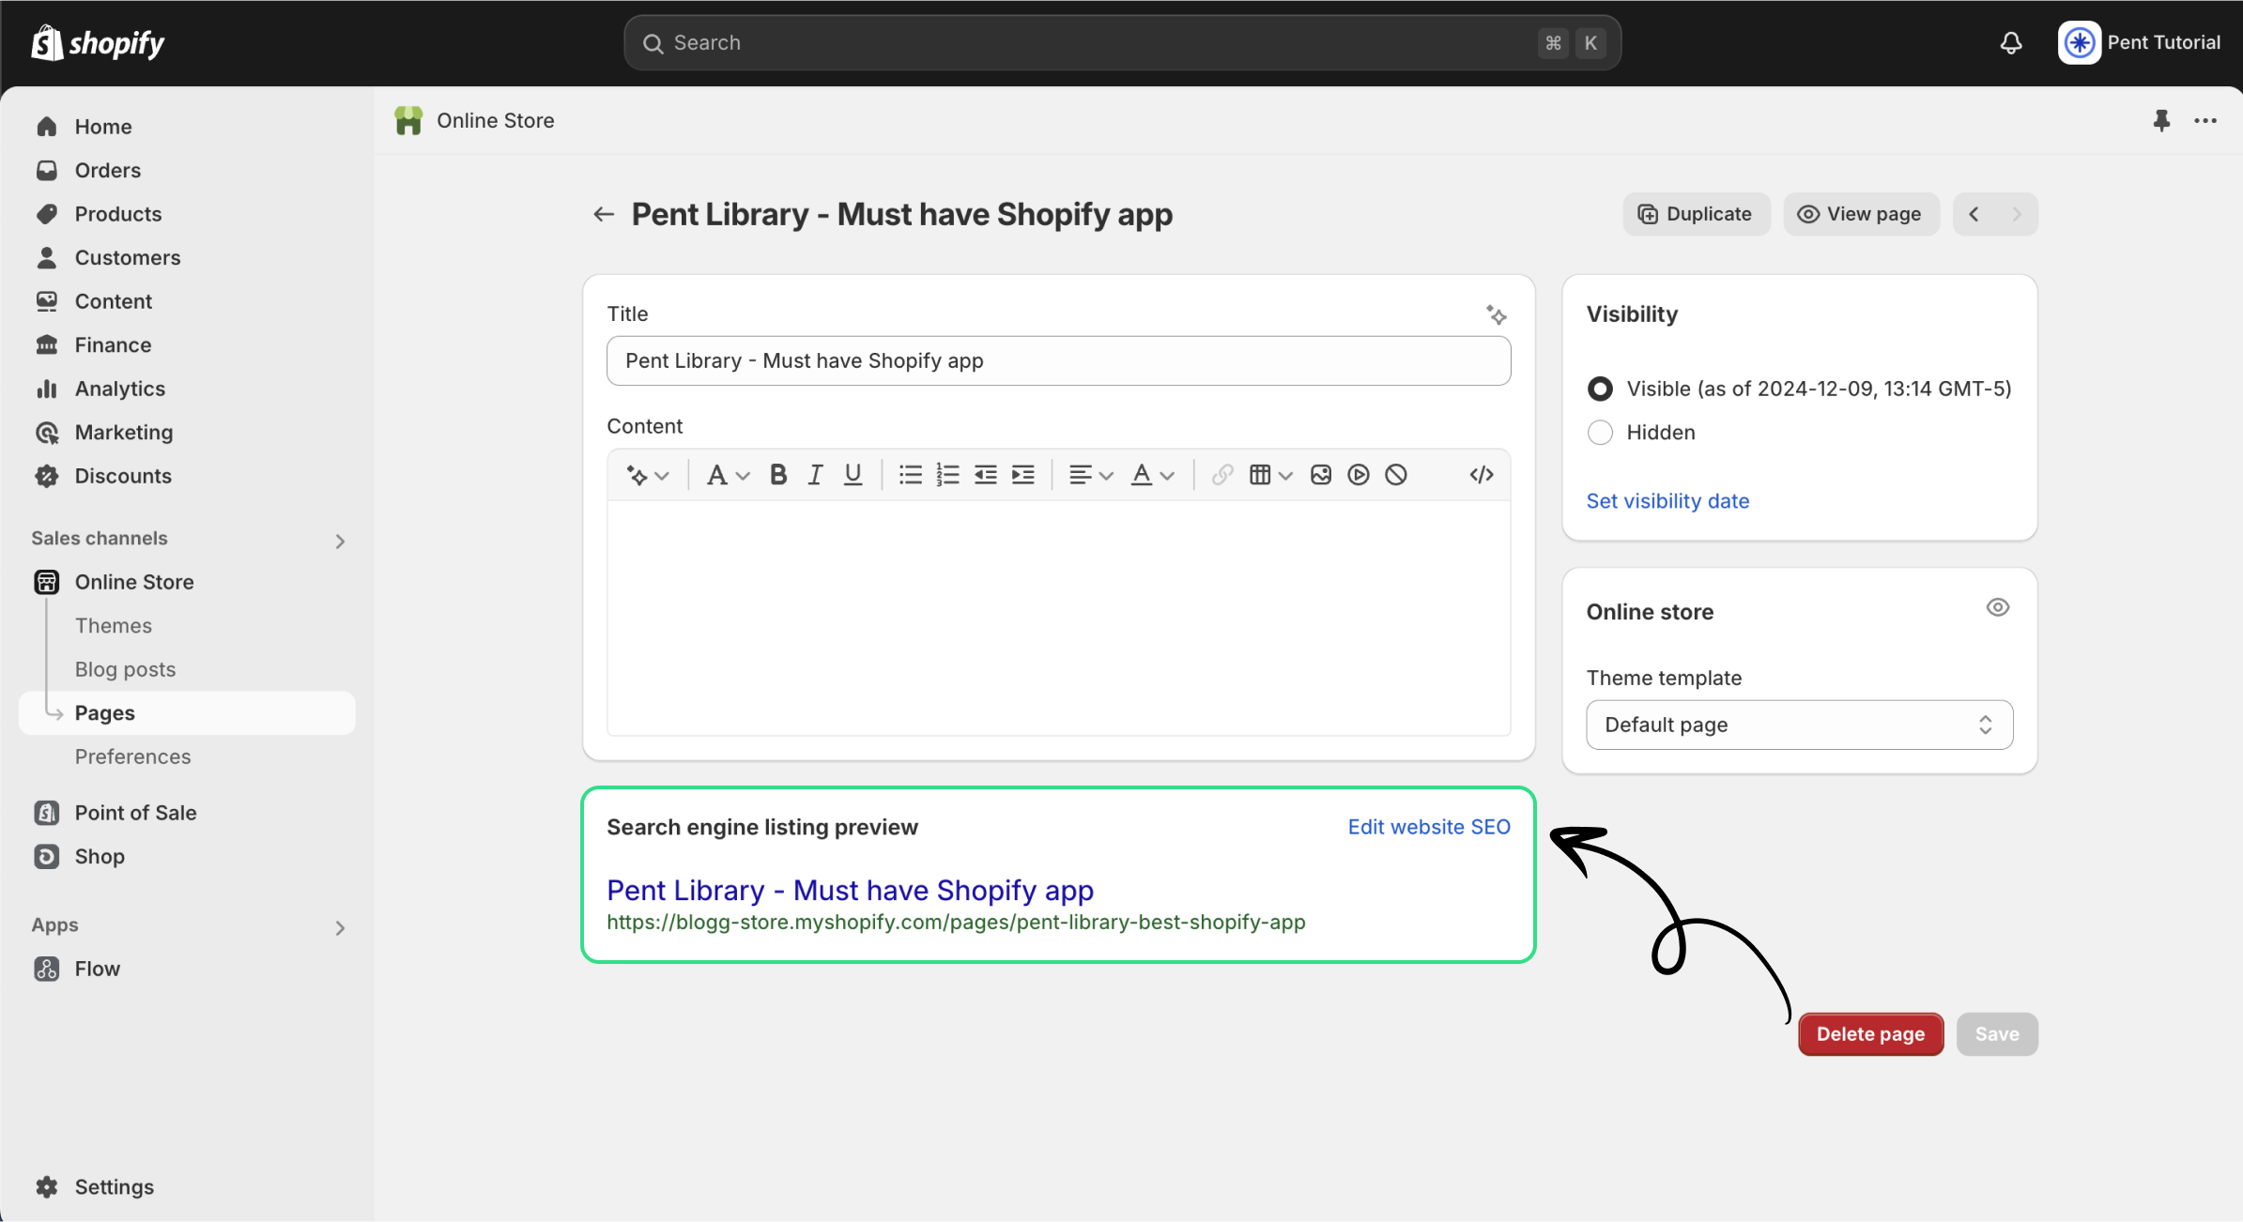Click inside the Content editor area
Image resolution: width=2243 pixels, height=1222 pixels.
1058,618
